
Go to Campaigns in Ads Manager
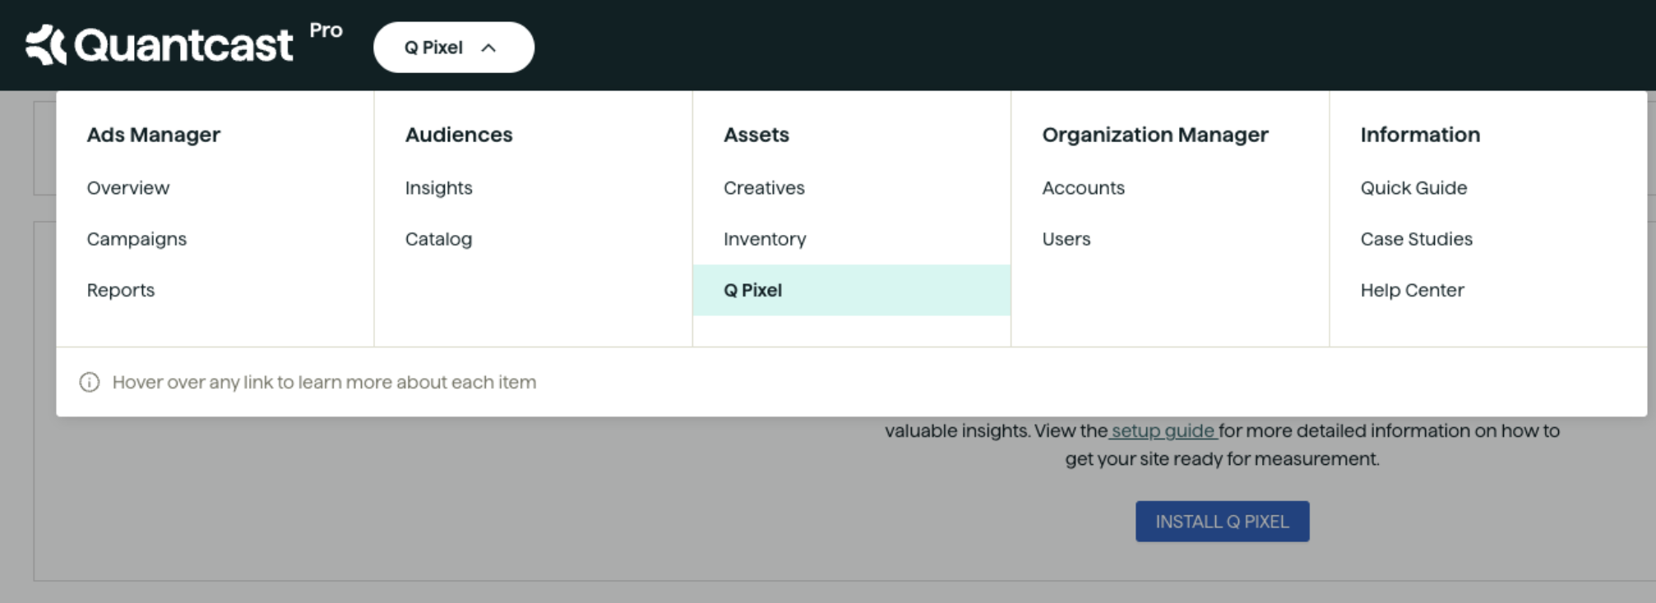tap(136, 239)
